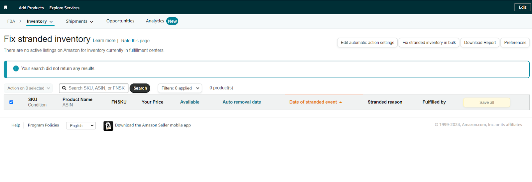
Task: Click the copyright Amazon.com footer text
Action: click(x=478, y=125)
